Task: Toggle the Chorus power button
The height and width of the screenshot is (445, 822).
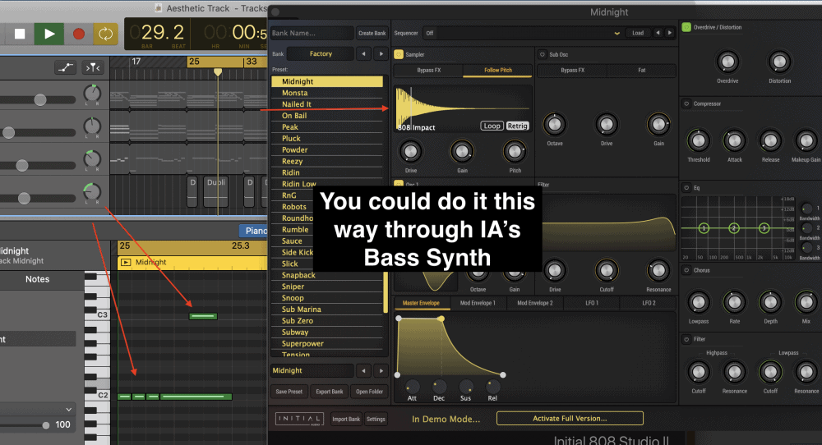Action: [x=686, y=270]
